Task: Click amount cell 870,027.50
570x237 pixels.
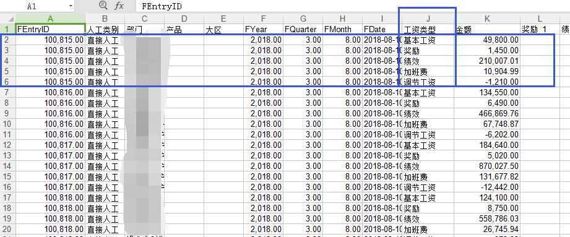Action: pyautogui.click(x=488, y=166)
